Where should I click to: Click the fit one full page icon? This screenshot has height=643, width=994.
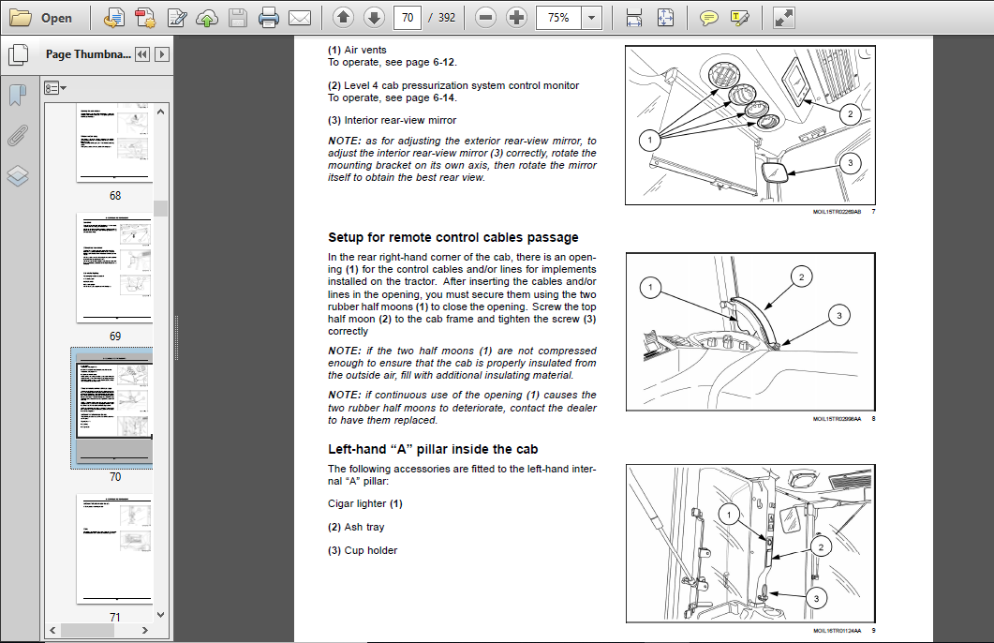coord(665,18)
